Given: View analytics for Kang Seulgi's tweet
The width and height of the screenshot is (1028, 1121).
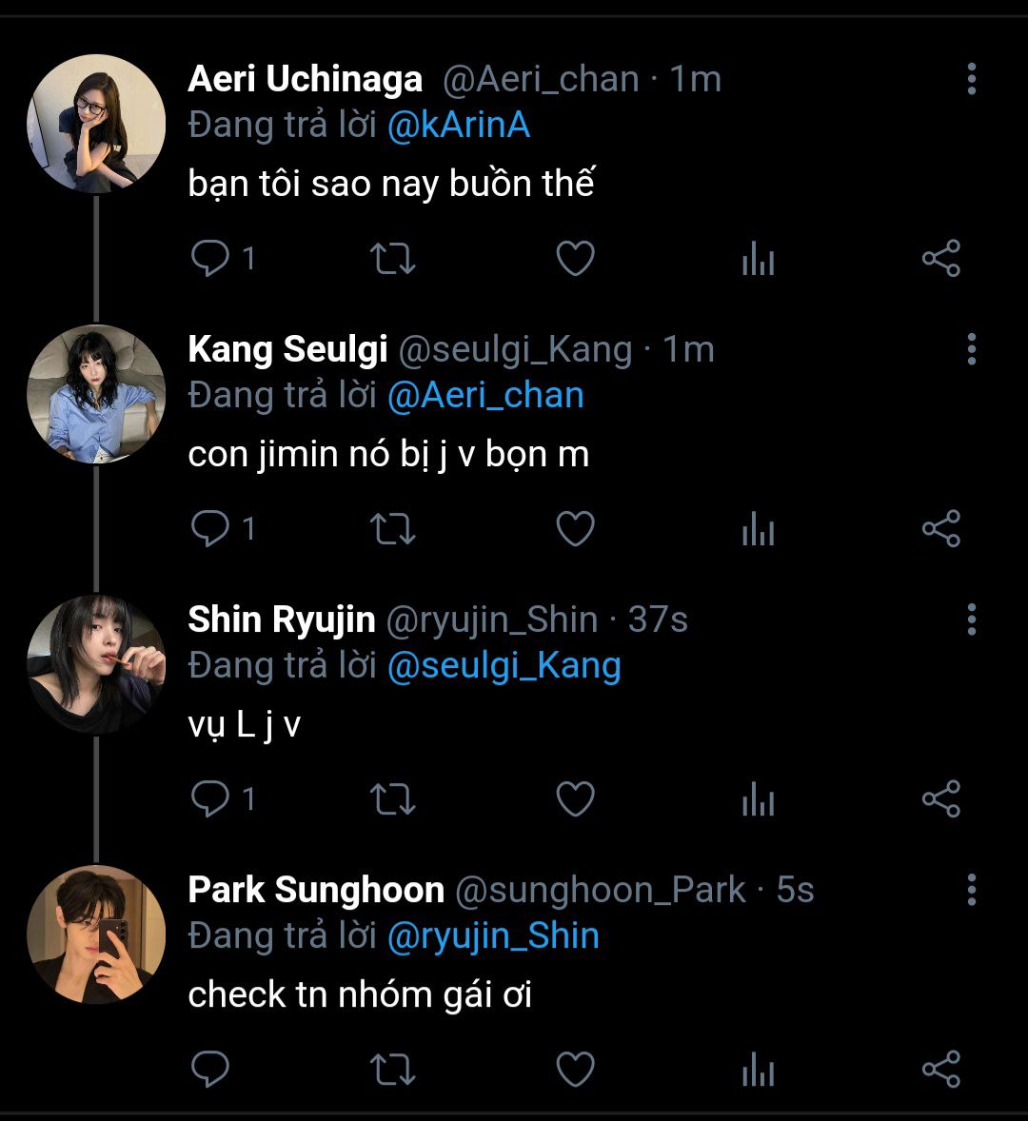Looking at the screenshot, I should [x=758, y=529].
